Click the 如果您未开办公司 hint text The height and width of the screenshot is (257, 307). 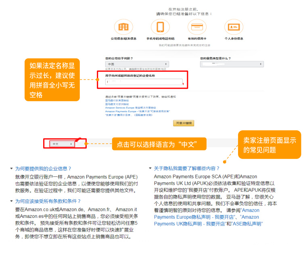pyautogui.click(x=136, y=69)
